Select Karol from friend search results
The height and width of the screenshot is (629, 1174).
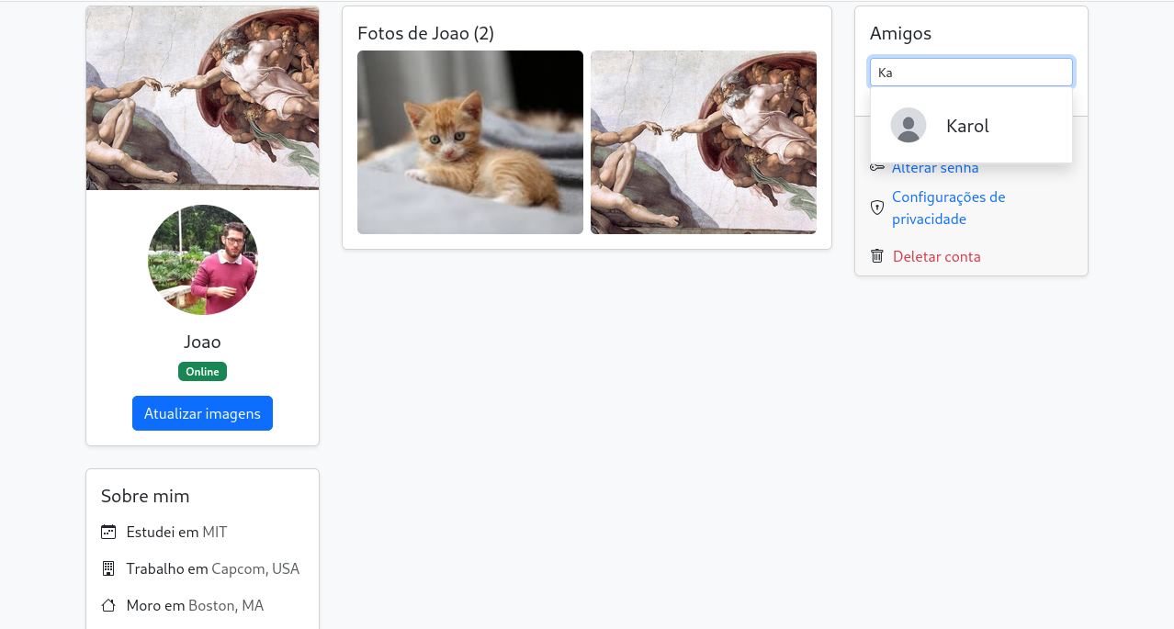(x=971, y=126)
